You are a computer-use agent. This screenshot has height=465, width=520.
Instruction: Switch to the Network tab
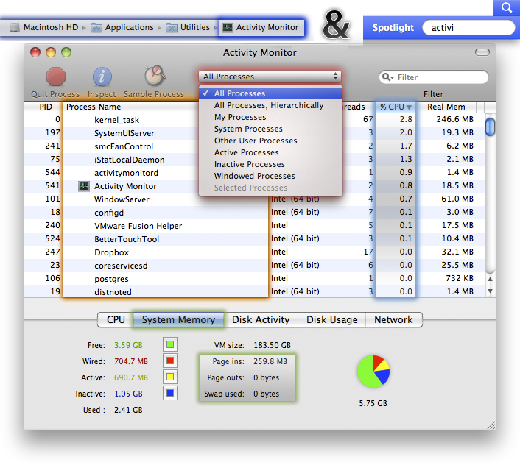tap(393, 319)
